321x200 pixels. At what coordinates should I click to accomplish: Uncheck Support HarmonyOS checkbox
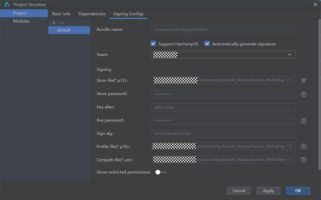153,44
